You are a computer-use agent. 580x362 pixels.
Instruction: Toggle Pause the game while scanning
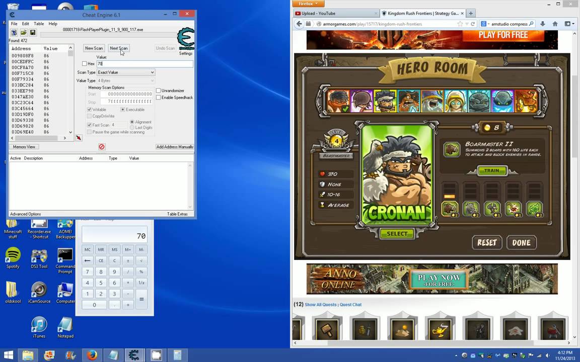[89, 132]
